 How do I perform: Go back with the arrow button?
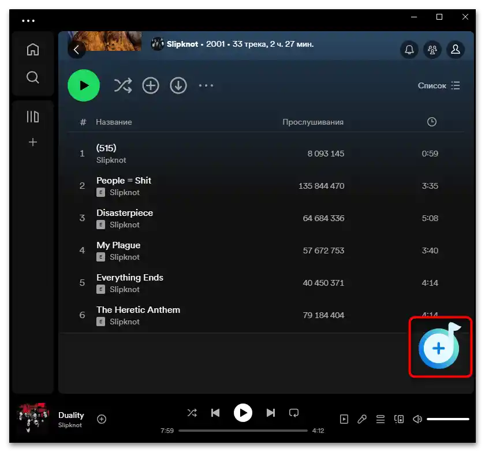(x=76, y=50)
